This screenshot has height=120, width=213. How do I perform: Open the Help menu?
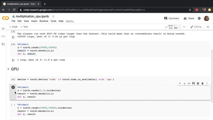[x=61, y=21]
